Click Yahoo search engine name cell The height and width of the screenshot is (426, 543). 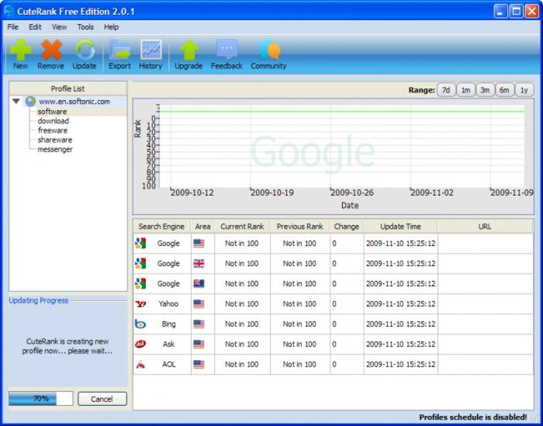[168, 304]
